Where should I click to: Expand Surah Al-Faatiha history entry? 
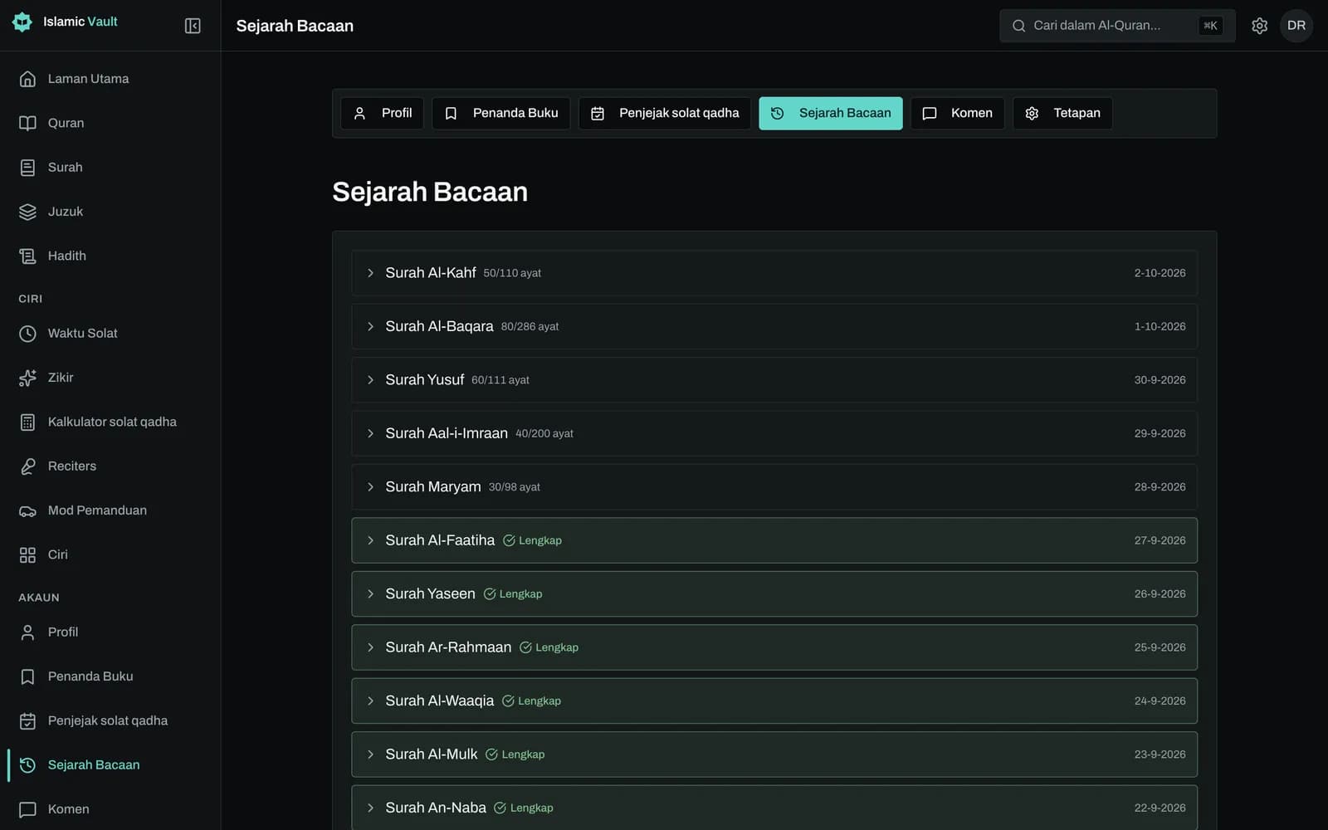tap(774, 540)
